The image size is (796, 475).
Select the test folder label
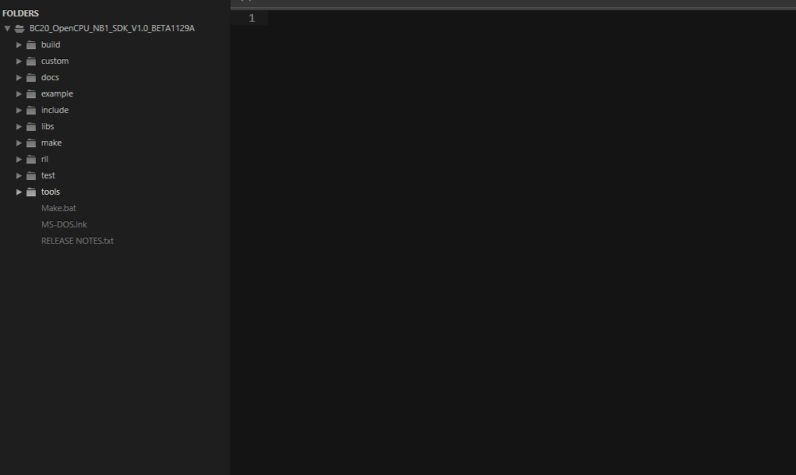[48, 175]
